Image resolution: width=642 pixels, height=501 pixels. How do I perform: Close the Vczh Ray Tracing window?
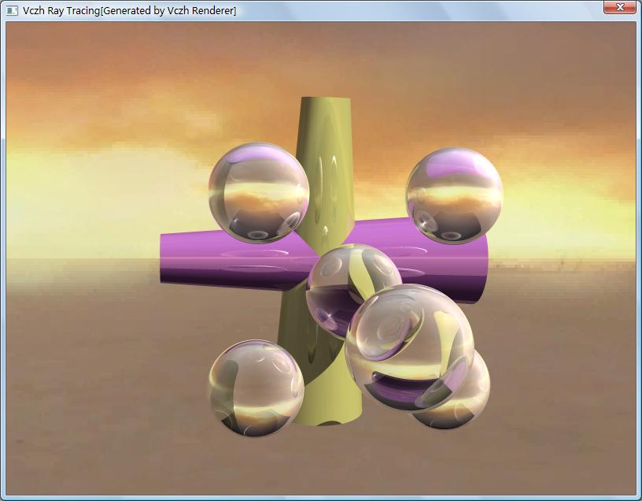pos(619,7)
